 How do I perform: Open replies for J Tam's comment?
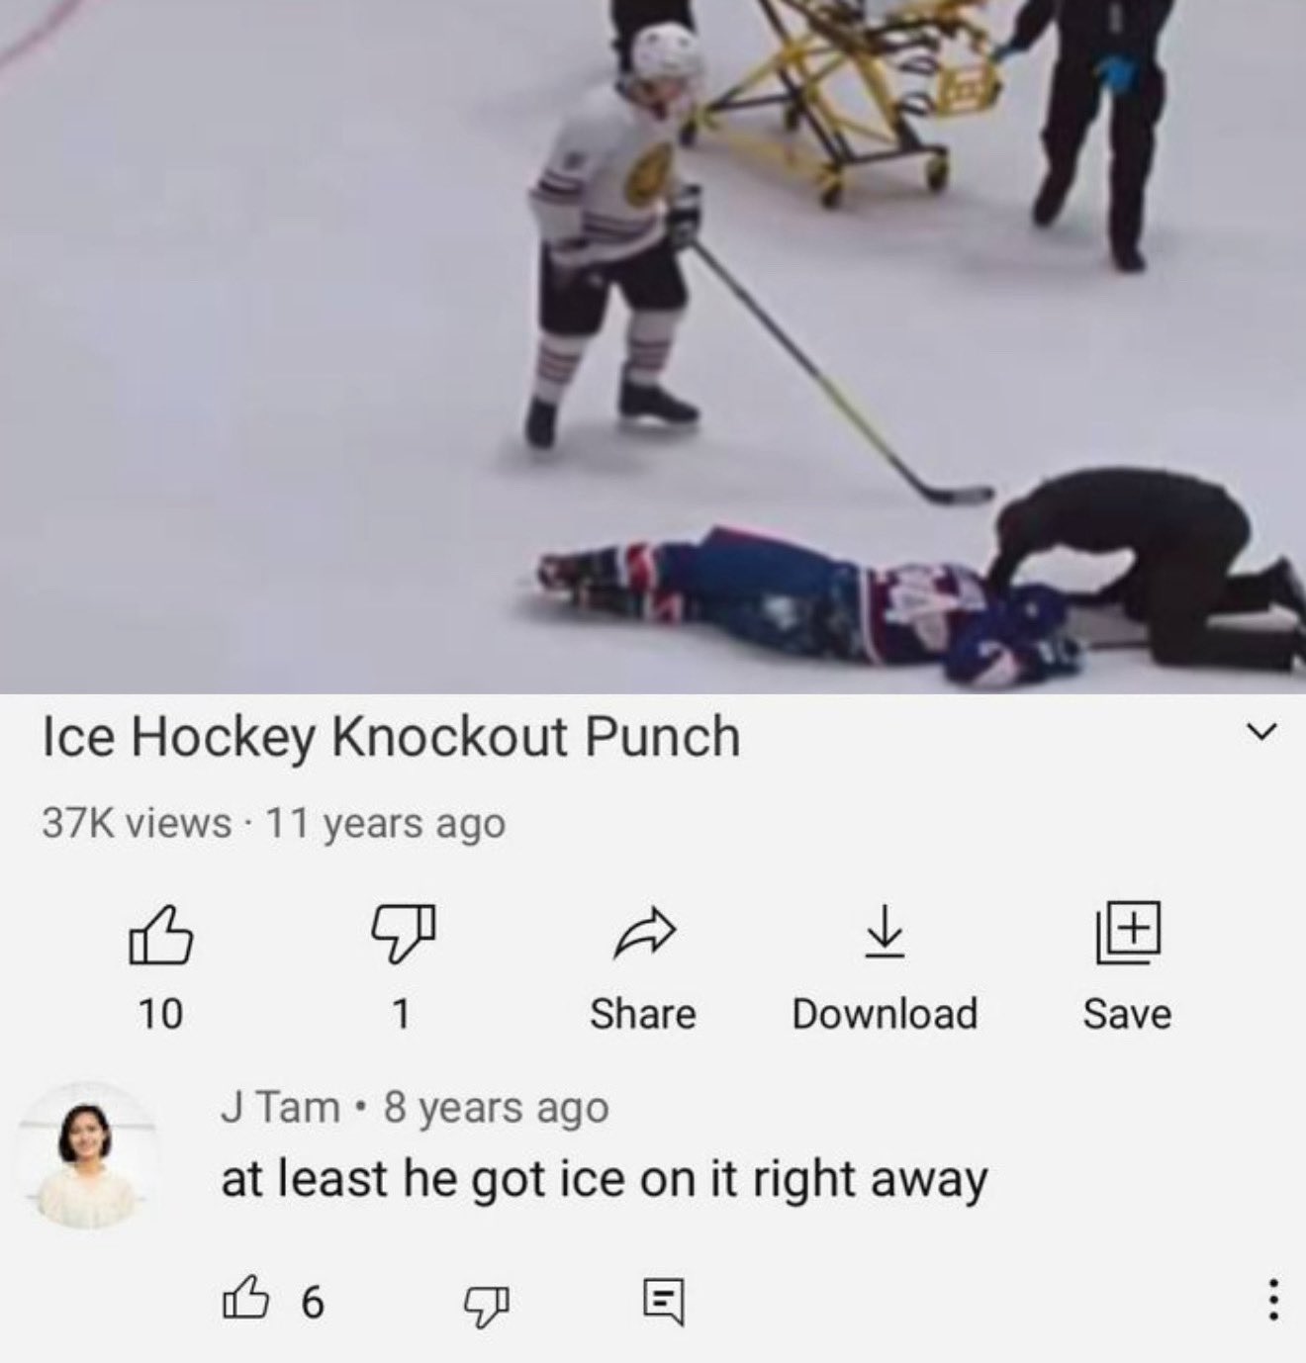click(662, 1303)
